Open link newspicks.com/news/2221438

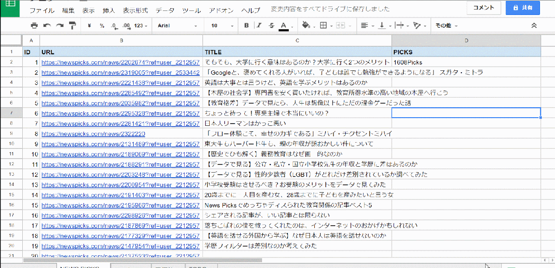pyautogui.click(x=121, y=83)
